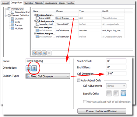Click the Cell Dimension field
The image size is (137, 117).
coord(116,74)
